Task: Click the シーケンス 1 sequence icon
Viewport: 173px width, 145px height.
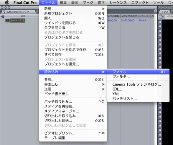Action: (x=8, y=20)
